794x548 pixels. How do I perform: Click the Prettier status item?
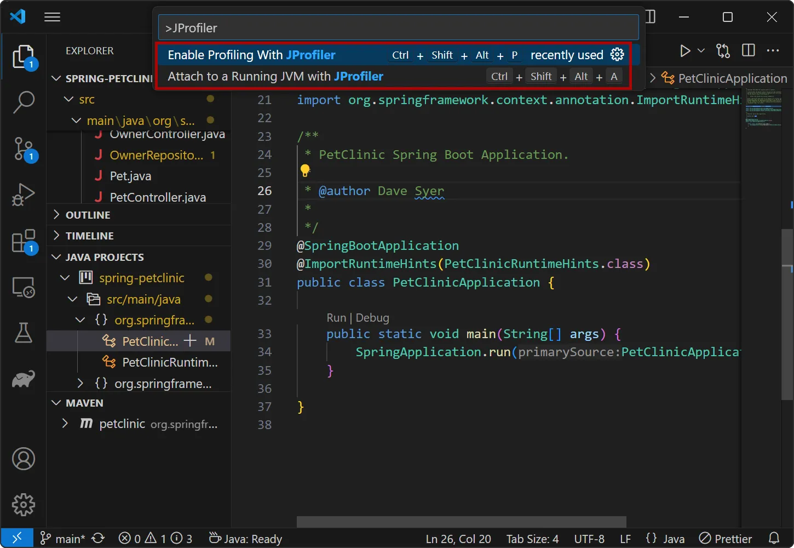[x=726, y=539]
